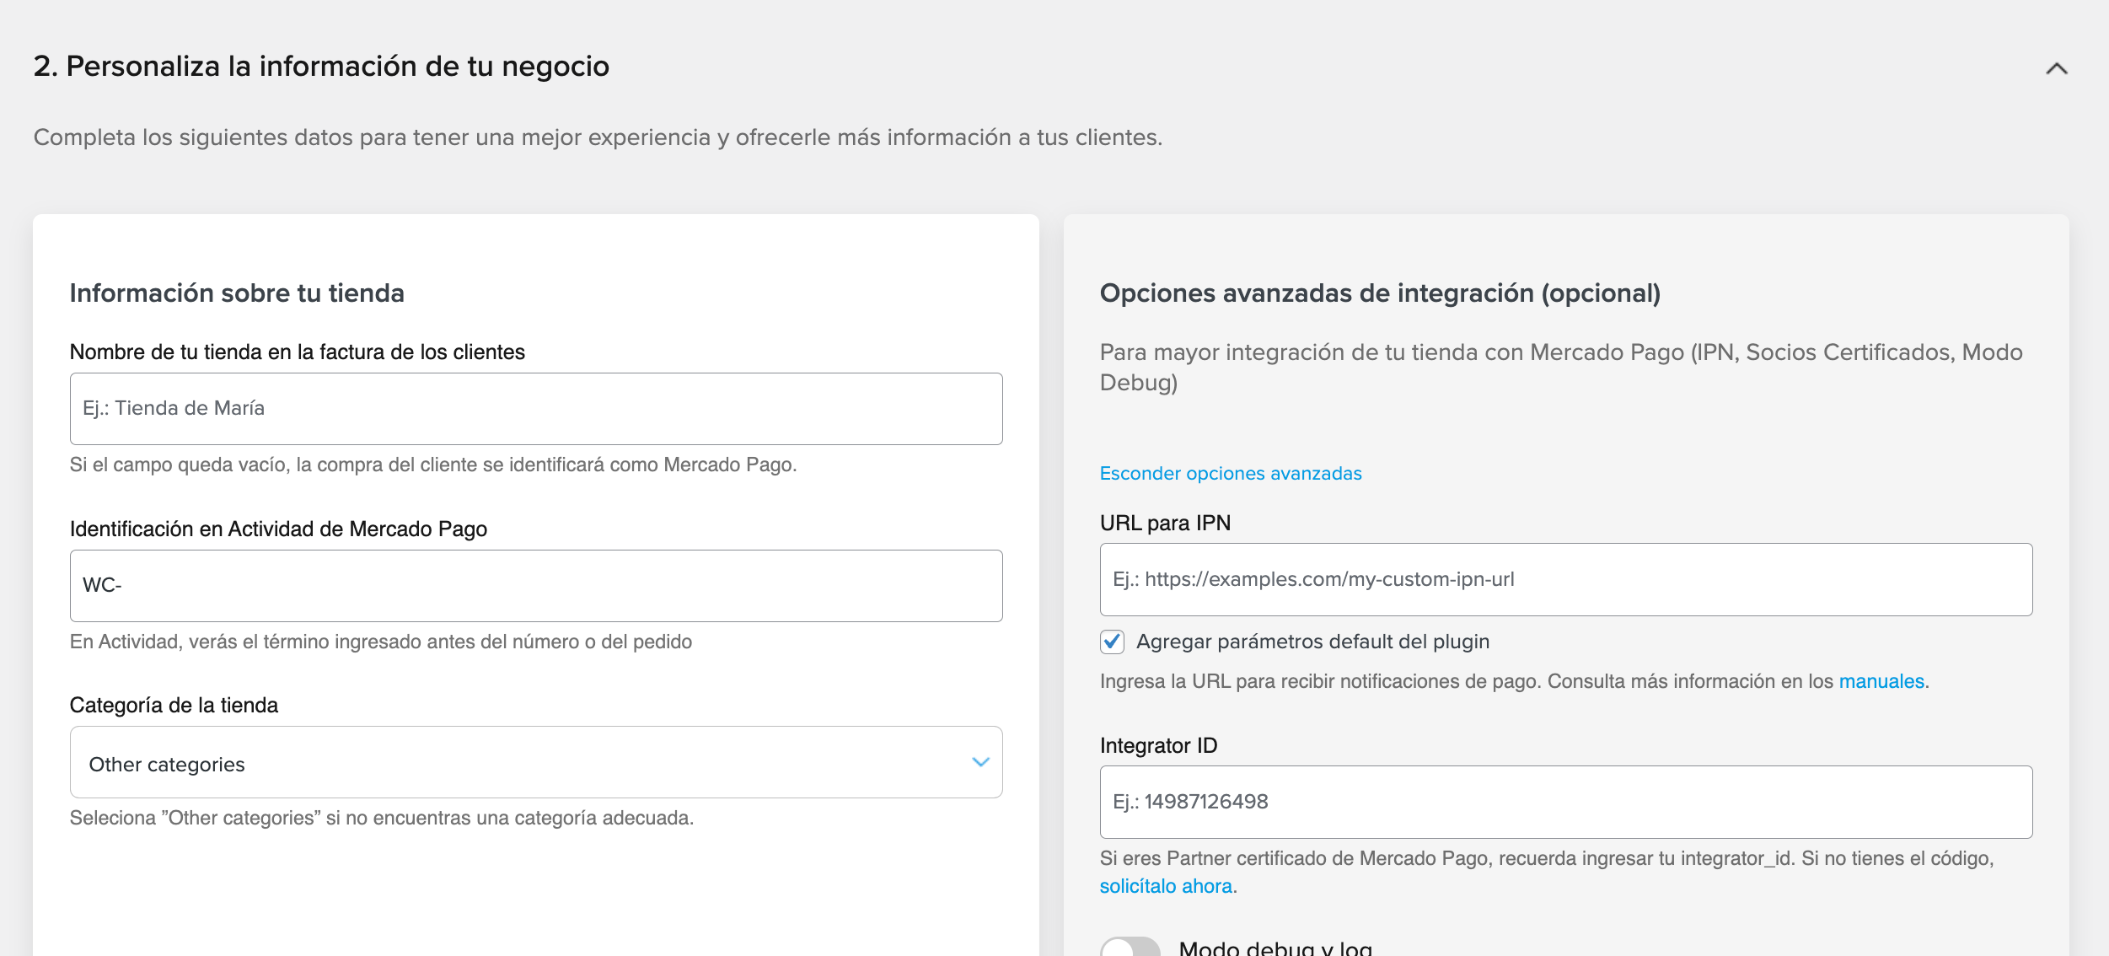Image resolution: width=2109 pixels, height=956 pixels.
Task: Select the Integrator ID input field
Action: pyautogui.click(x=1565, y=802)
